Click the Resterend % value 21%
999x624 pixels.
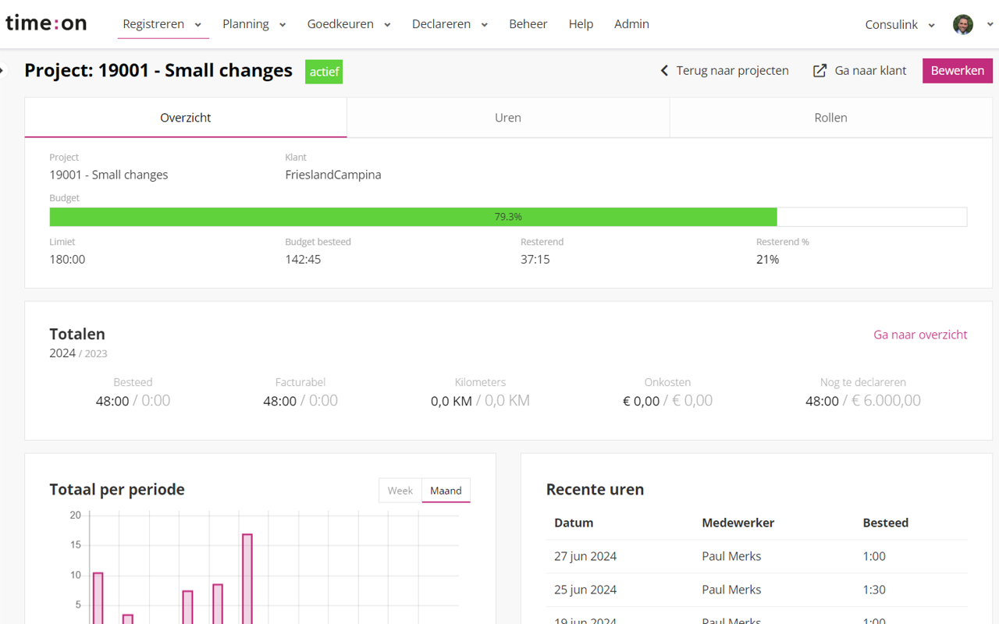pyautogui.click(x=768, y=259)
